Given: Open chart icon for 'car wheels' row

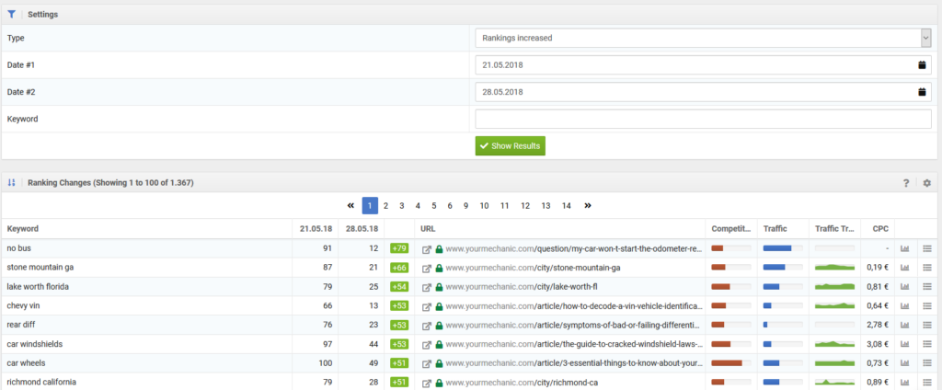Looking at the screenshot, I should (904, 363).
